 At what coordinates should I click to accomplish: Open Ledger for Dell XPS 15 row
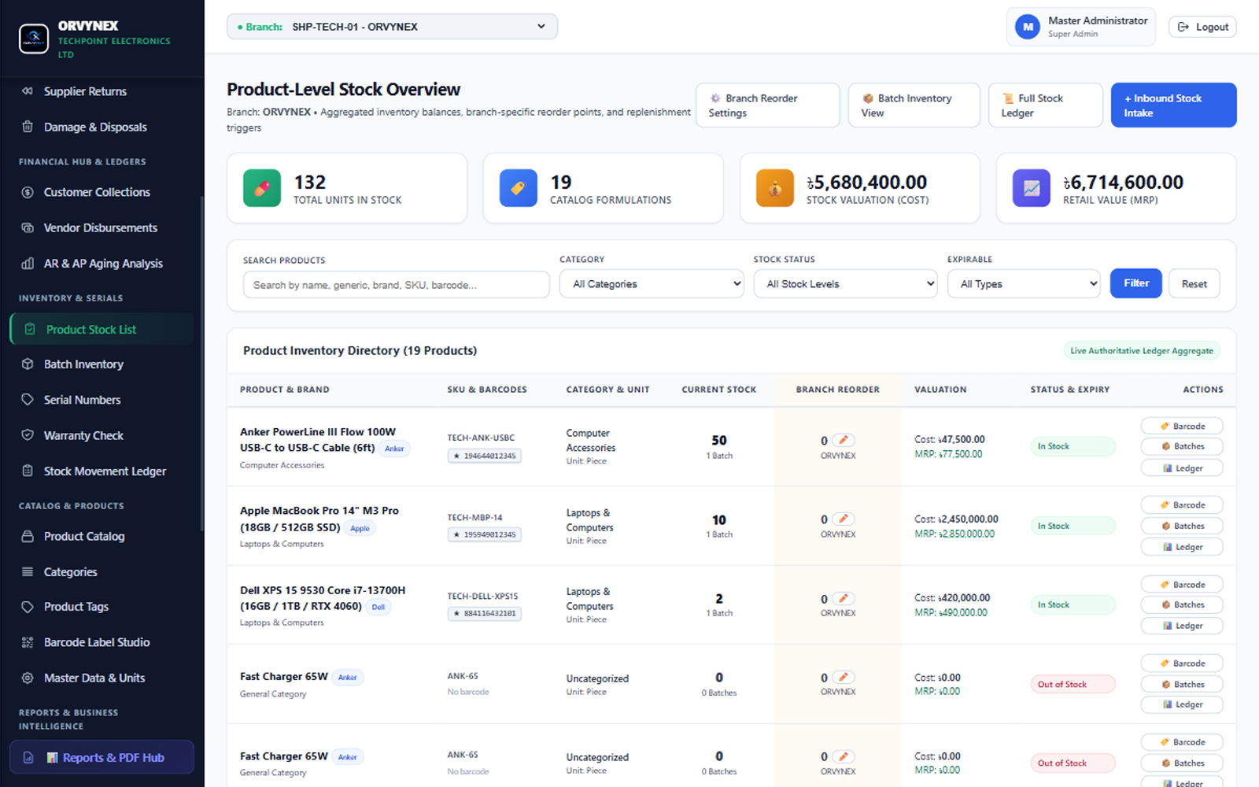click(x=1182, y=626)
